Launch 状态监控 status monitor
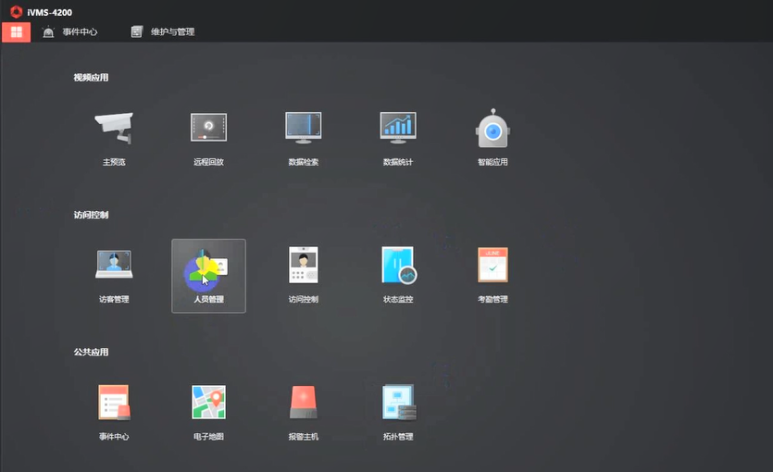The height and width of the screenshot is (472, 773). point(398,265)
